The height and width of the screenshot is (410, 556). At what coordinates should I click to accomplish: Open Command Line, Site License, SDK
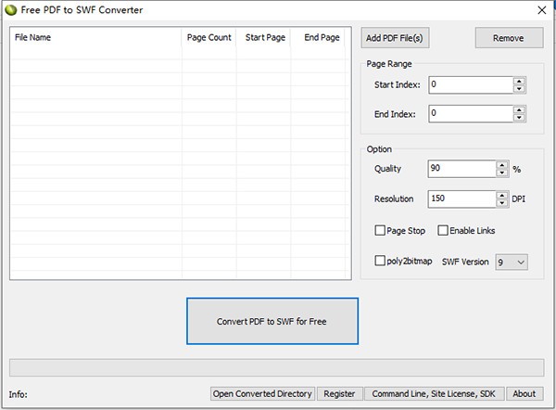point(434,393)
